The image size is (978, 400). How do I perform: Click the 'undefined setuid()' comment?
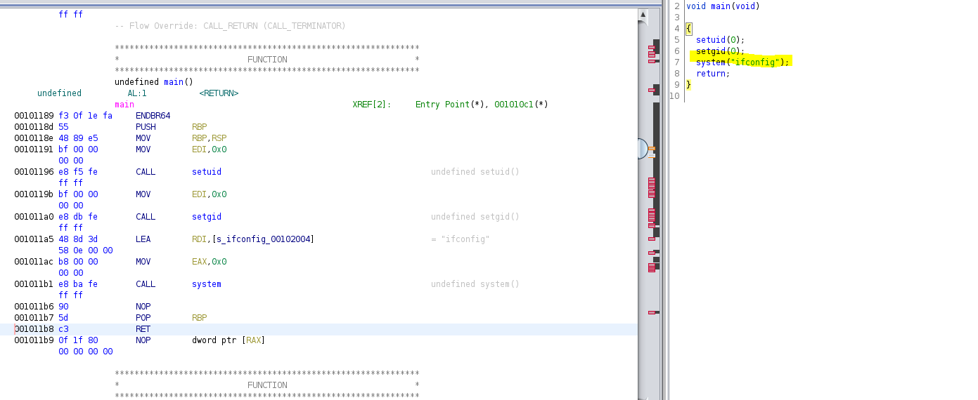click(475, 172)
